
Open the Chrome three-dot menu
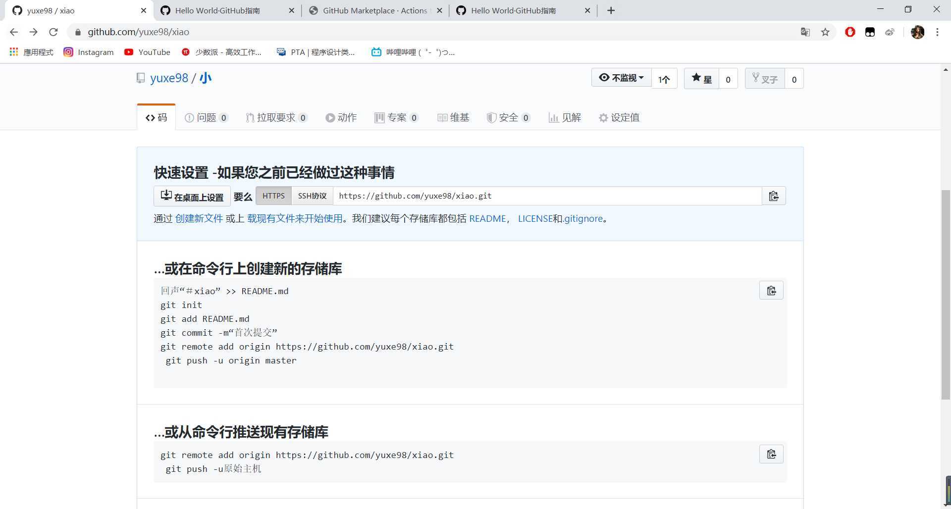click(x=937, y=32)
